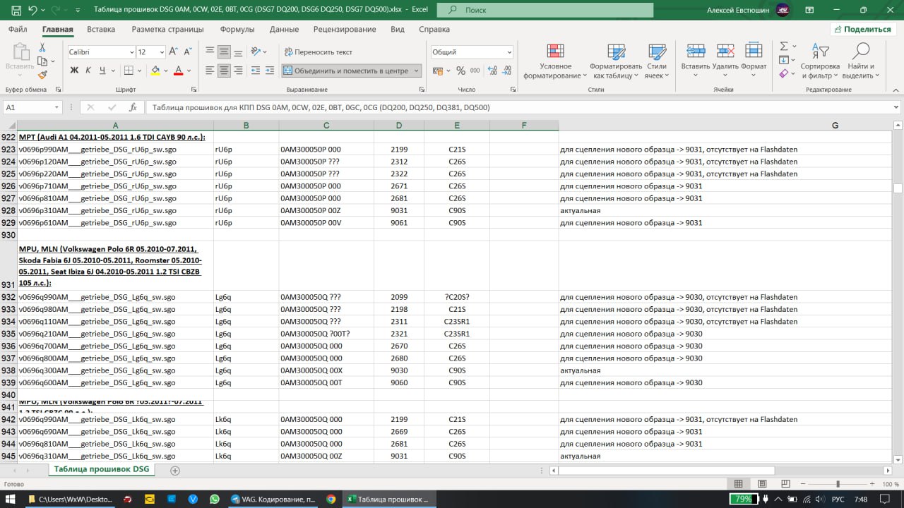
Task: Open WhatsApp from the taskbar
Action: coord(215,499)
